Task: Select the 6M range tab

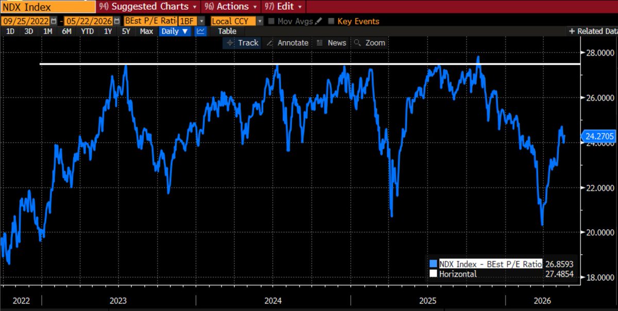Action: [66, 31]
